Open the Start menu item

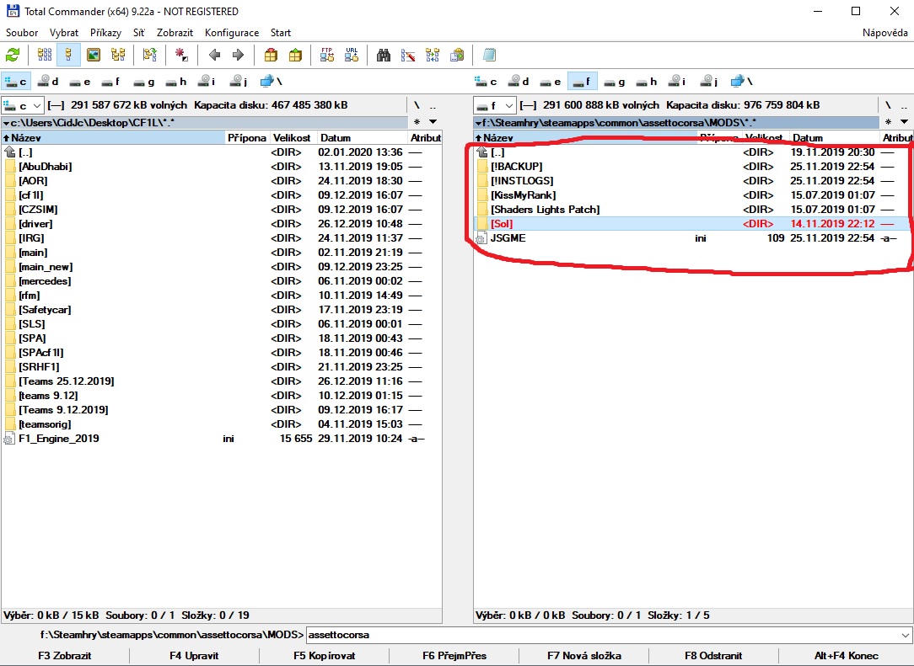point(281,33)
